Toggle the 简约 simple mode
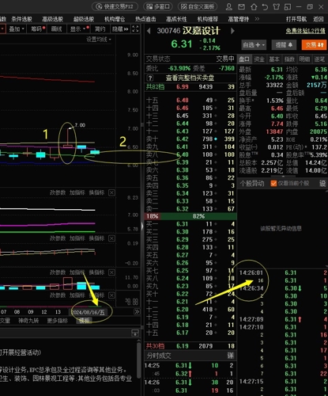 pos(100,29)
